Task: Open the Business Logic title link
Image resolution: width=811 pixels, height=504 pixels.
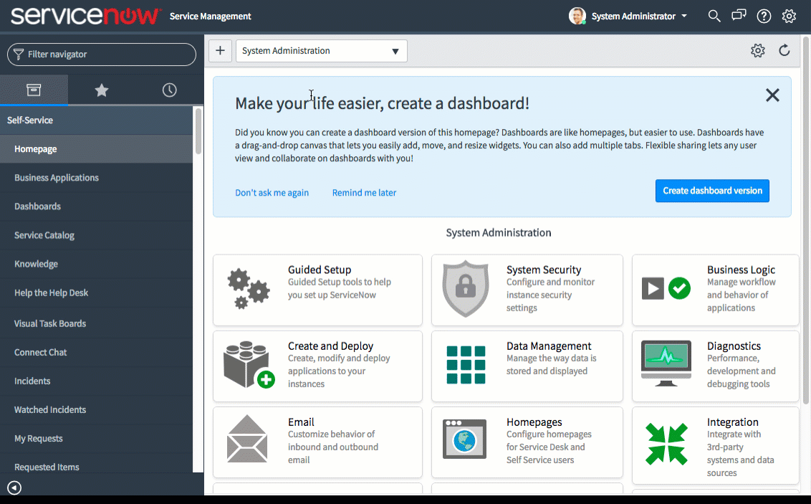Action: coord(742,270)
